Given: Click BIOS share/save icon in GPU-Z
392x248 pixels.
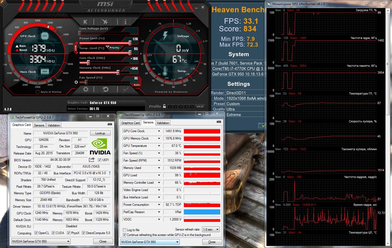Looking at the screenshot, I should pyautogui.click(x=92, y=159).
